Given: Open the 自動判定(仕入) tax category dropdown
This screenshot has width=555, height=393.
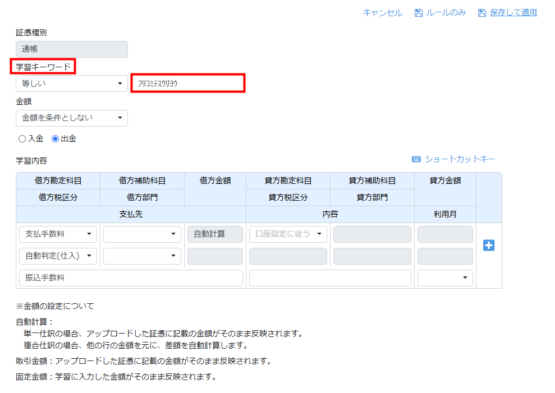Looking at the screenshot, I should click(x=58, y=256).
